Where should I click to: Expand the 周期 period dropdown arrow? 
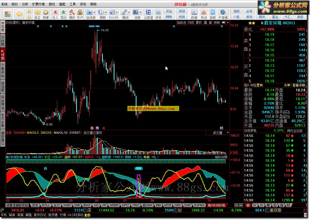pos(106,12)
